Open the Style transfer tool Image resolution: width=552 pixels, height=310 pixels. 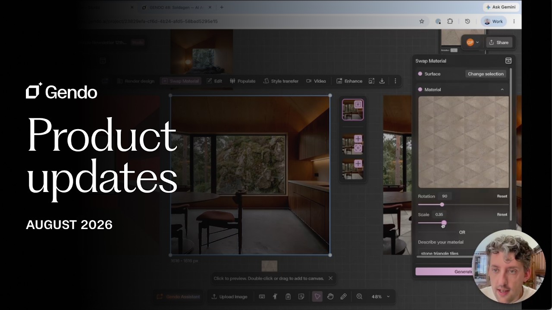[280, 81]
